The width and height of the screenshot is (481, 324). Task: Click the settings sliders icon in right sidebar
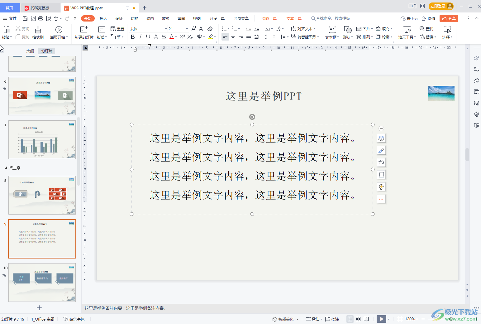[x=476, y=69]
